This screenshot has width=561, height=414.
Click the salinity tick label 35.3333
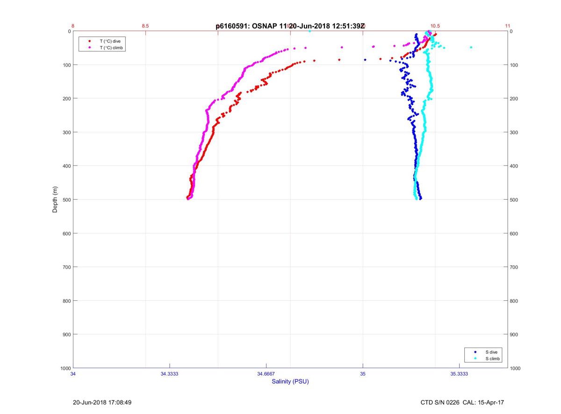coord(459,374)
